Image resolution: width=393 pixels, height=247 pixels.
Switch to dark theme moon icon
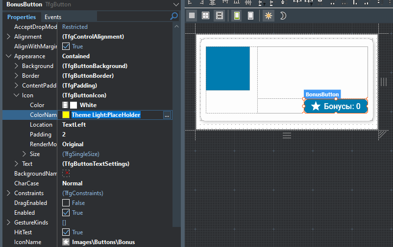pos(283,16)
